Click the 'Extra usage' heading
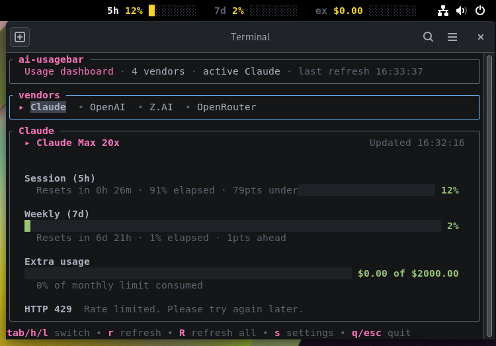Viewport: 496px width, 346px height. pyautogui.click(x=57, y=261)
